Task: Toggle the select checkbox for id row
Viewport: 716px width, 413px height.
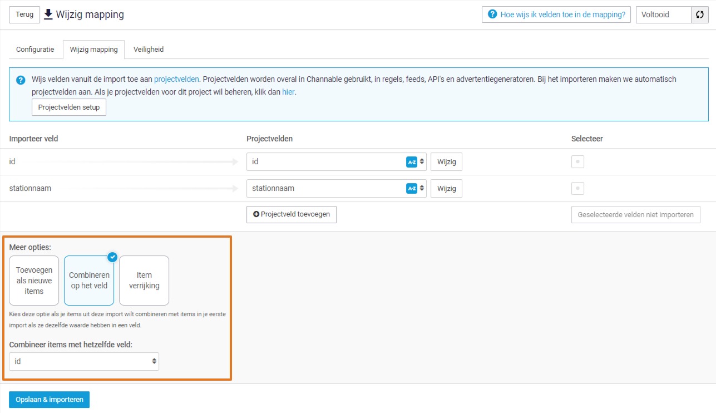Action: tap(577, 162)
